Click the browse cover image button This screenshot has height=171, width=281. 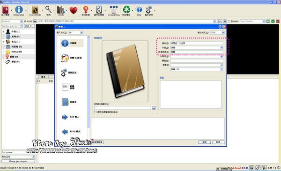154,108
